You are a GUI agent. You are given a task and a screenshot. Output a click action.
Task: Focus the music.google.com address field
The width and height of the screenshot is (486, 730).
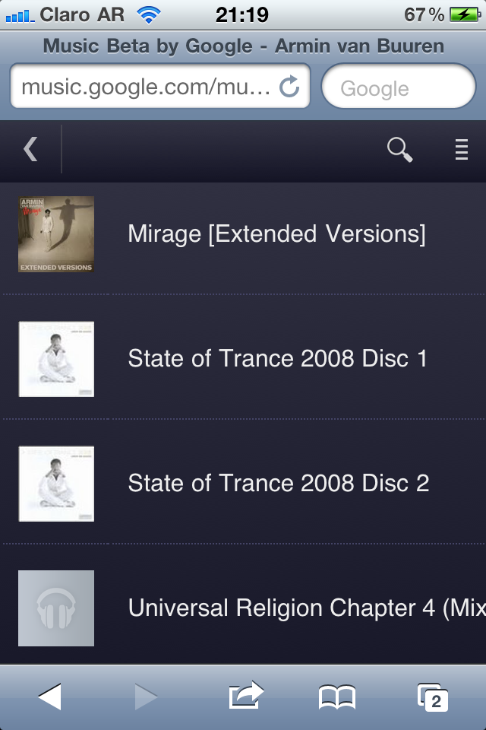pos(160,86)
